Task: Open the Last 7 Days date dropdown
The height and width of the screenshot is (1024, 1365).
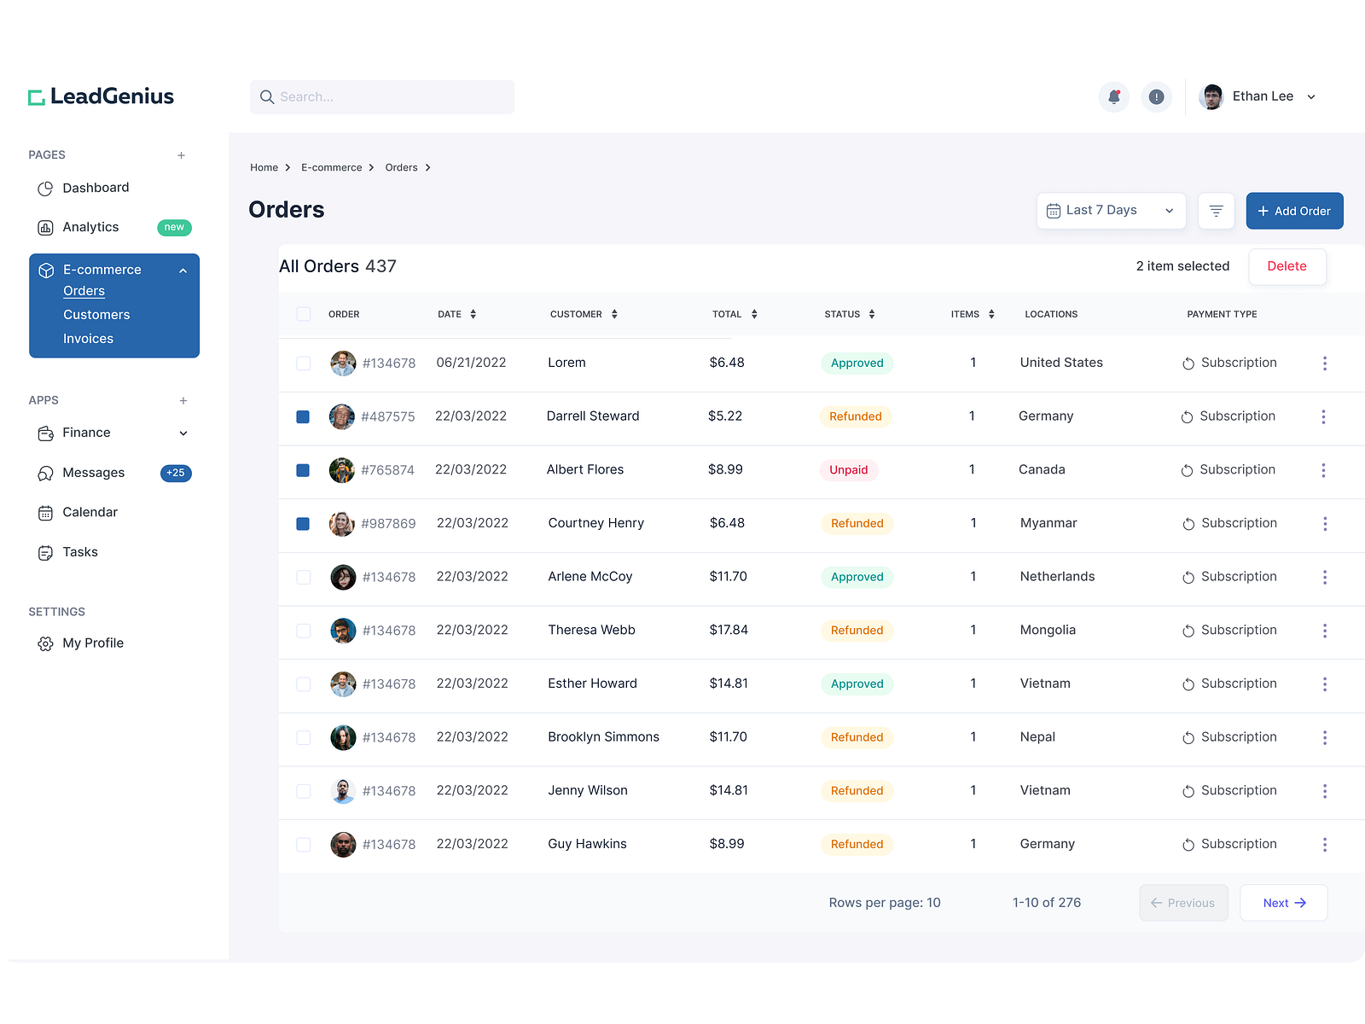Action: tap(1110, 210)
